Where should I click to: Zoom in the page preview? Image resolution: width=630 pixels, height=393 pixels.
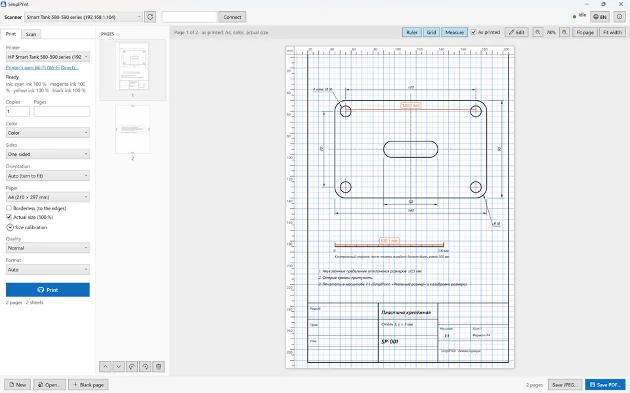[x=564, y=32]
